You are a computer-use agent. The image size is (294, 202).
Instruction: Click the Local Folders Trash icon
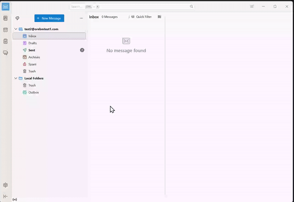coord(25,85)
